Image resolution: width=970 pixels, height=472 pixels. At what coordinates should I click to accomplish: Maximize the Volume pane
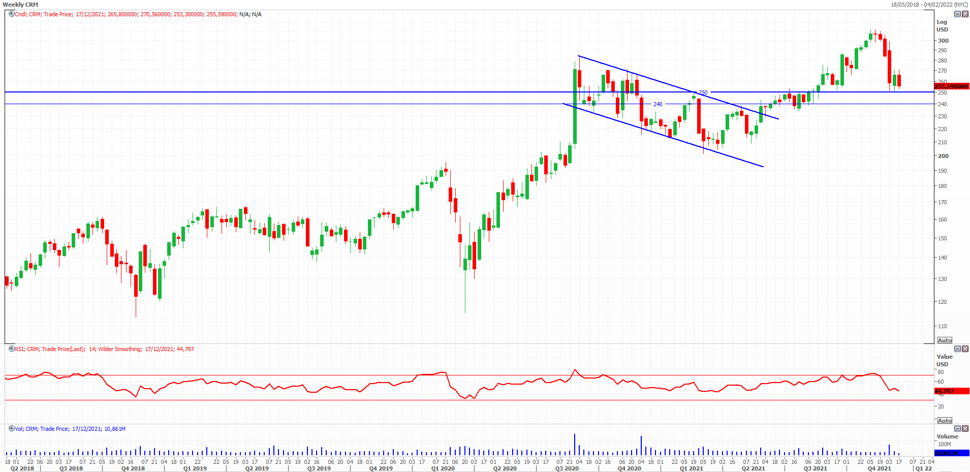957,429
